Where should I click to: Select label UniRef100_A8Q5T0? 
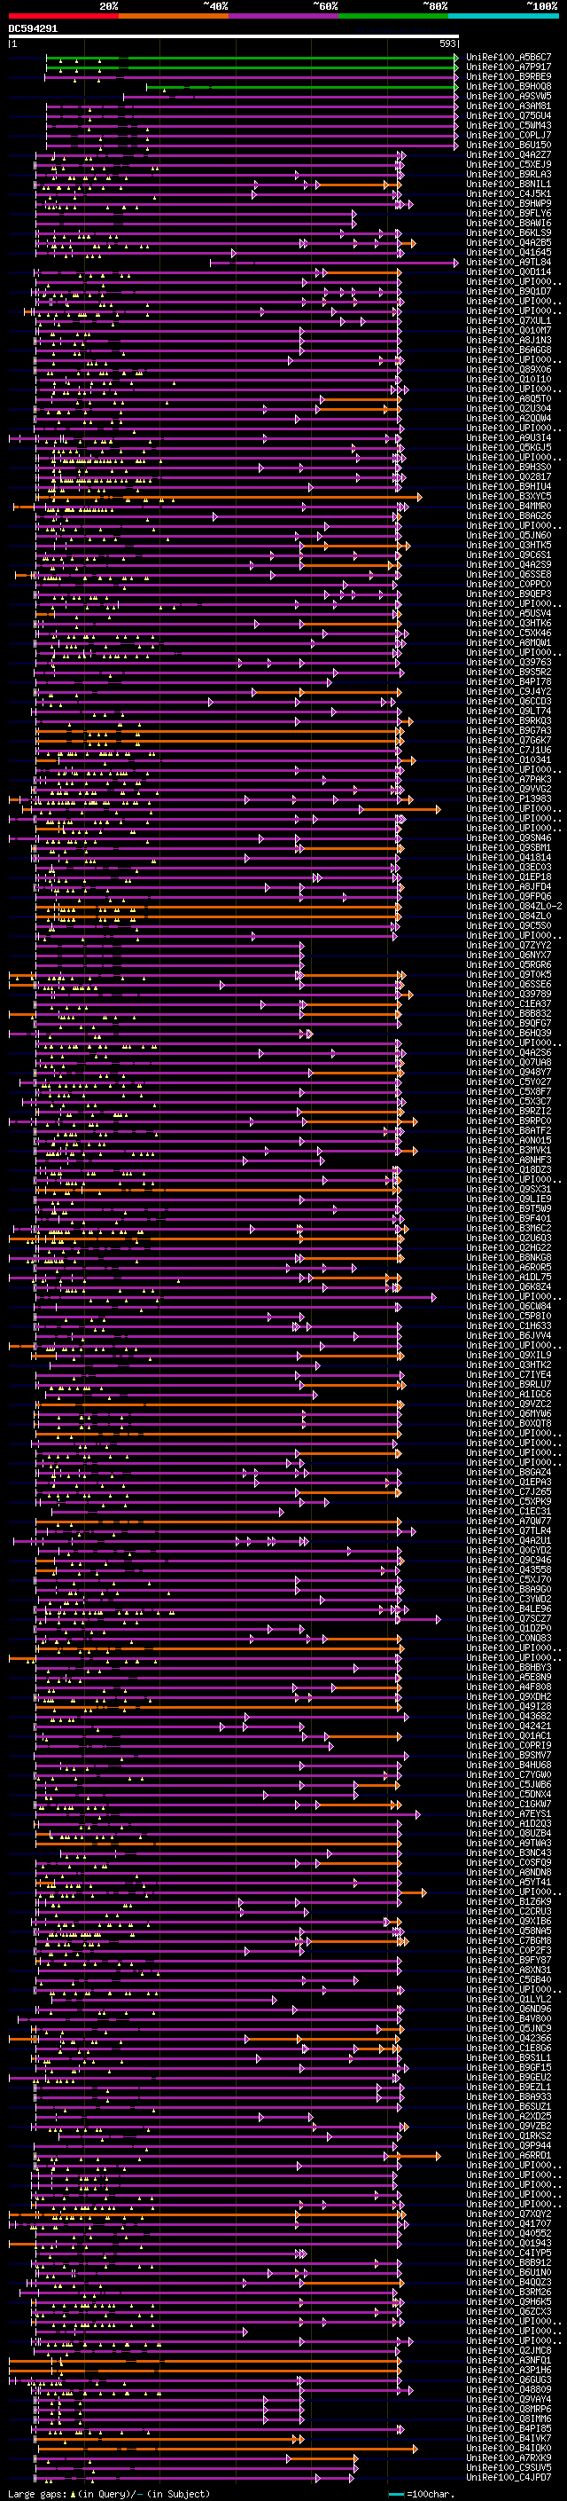pyautogui.click(x=509, y=398)
